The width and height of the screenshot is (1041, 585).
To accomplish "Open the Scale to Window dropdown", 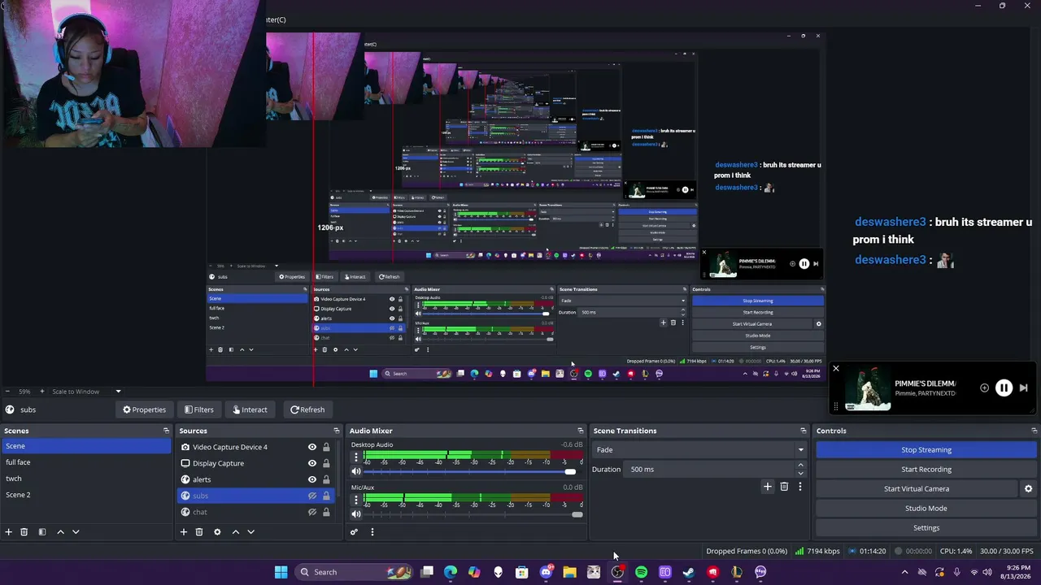I will coord(86,392).
